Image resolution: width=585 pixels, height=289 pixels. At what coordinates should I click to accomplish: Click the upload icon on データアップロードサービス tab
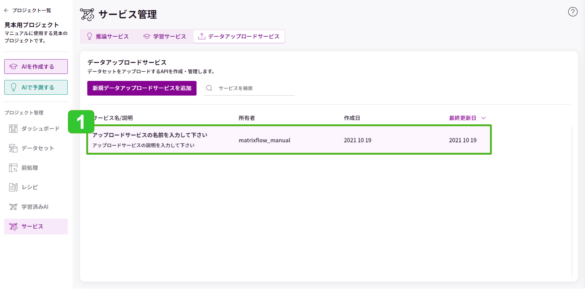pos(202,36)
